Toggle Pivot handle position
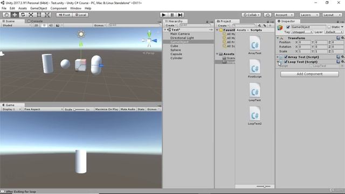The width and height of the screenshot is (345, 194). (x=64, y=15)
